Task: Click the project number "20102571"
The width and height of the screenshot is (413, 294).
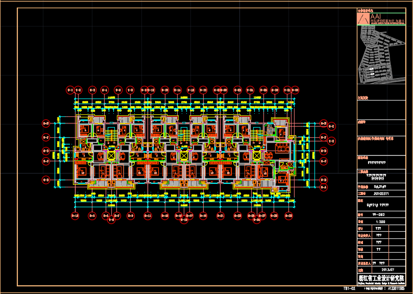Action: point(381,193)
